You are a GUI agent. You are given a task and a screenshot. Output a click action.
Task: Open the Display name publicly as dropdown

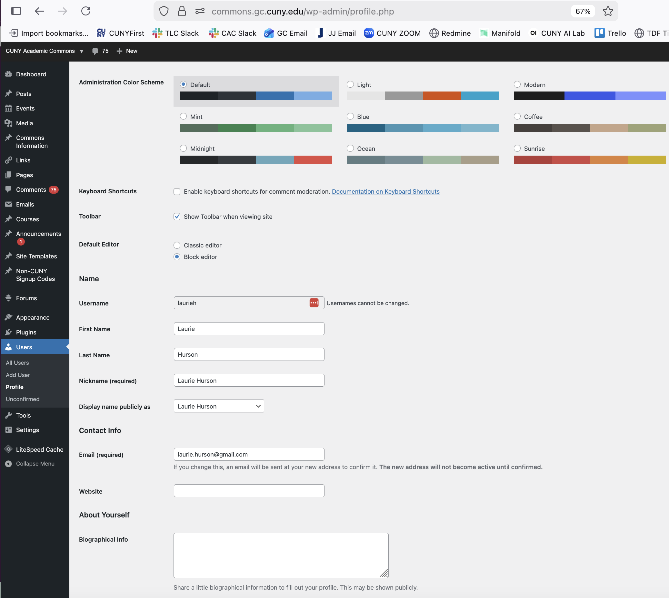pos(219,406)
